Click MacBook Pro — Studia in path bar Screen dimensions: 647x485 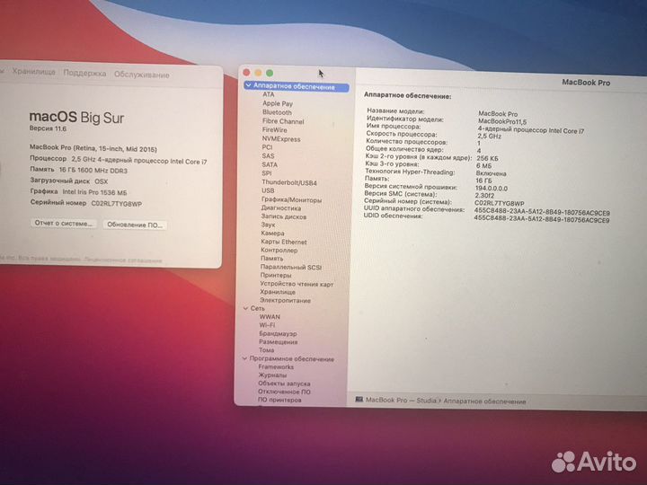[x=401, y=400]
